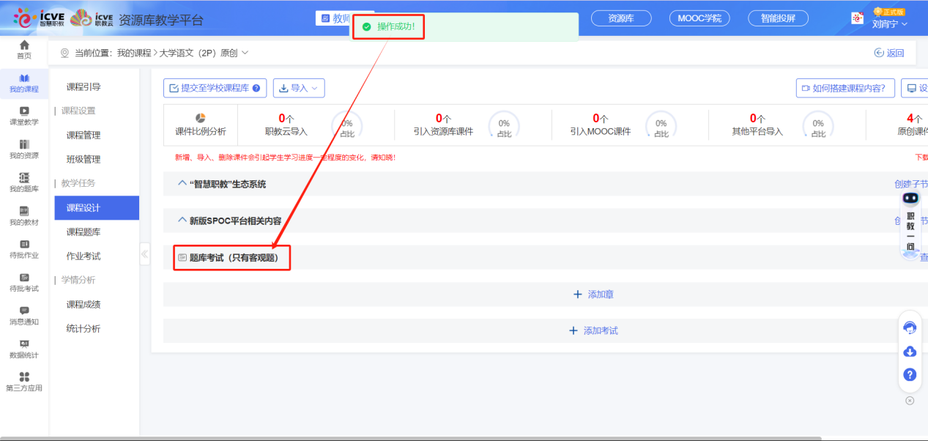Click the blue question mark help icon
Viewport: 928px width, 441px height.
tap(910, 374)
